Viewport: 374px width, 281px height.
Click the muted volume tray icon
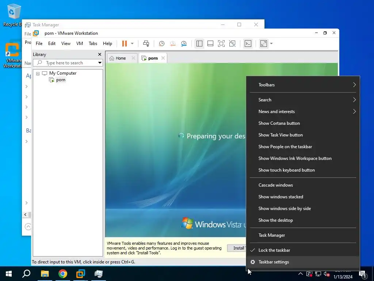327,274
